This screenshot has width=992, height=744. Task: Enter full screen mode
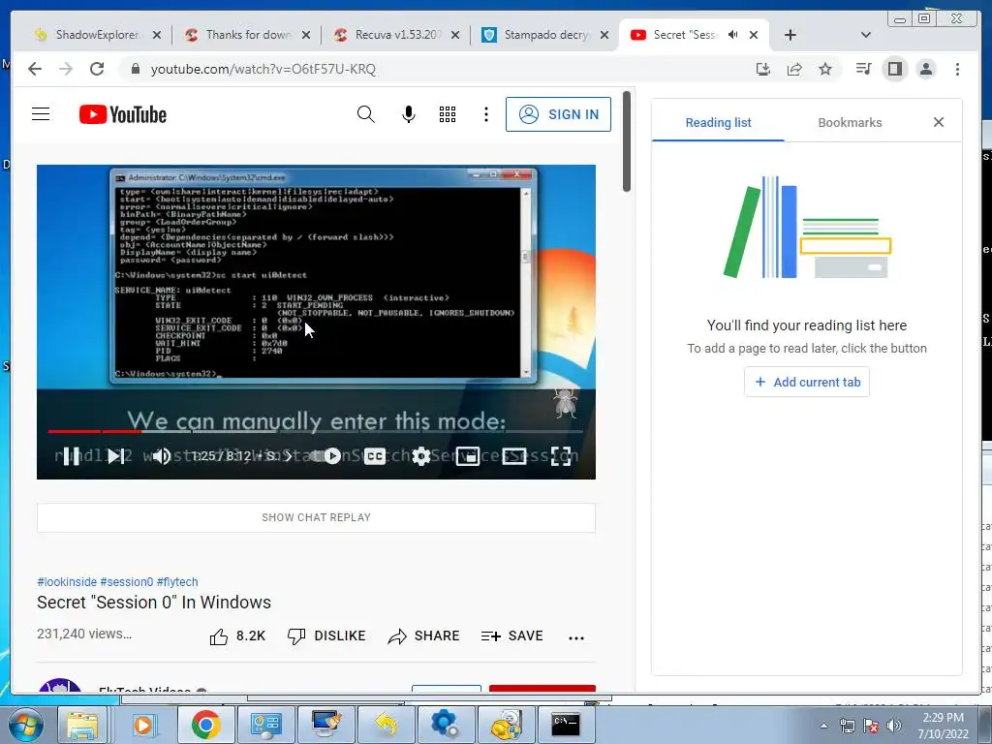[561, 456]
